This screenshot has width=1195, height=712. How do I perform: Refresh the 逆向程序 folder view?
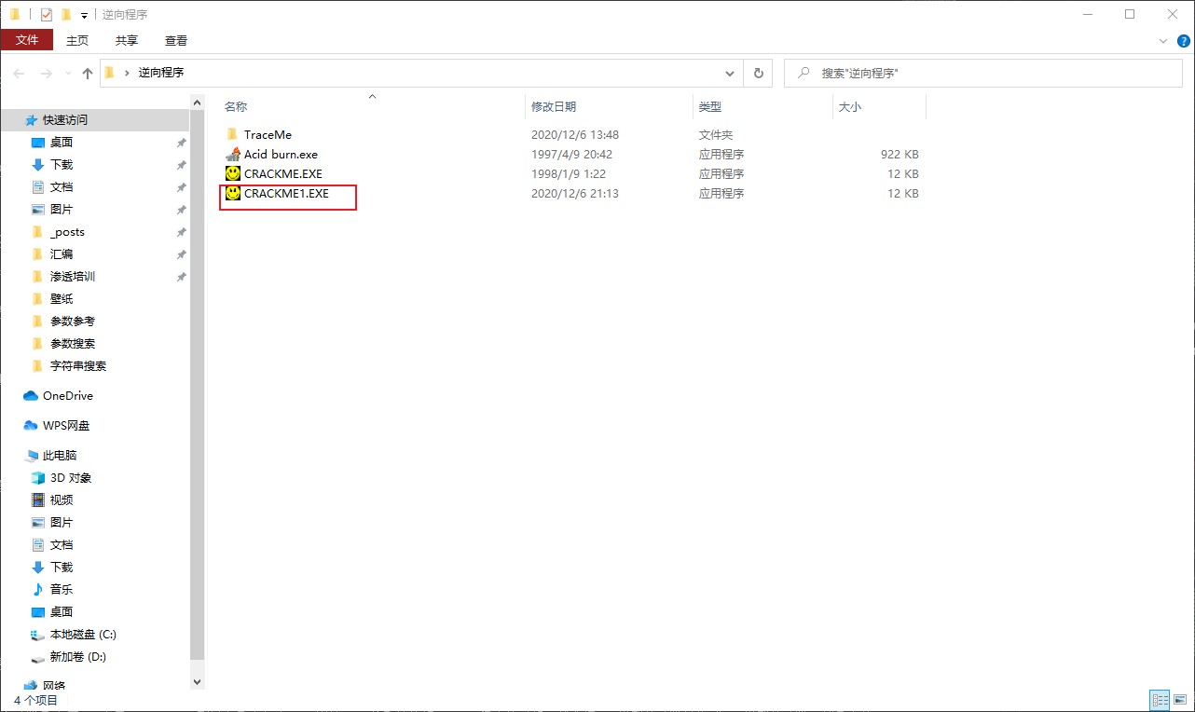click(x=758, y=73)
